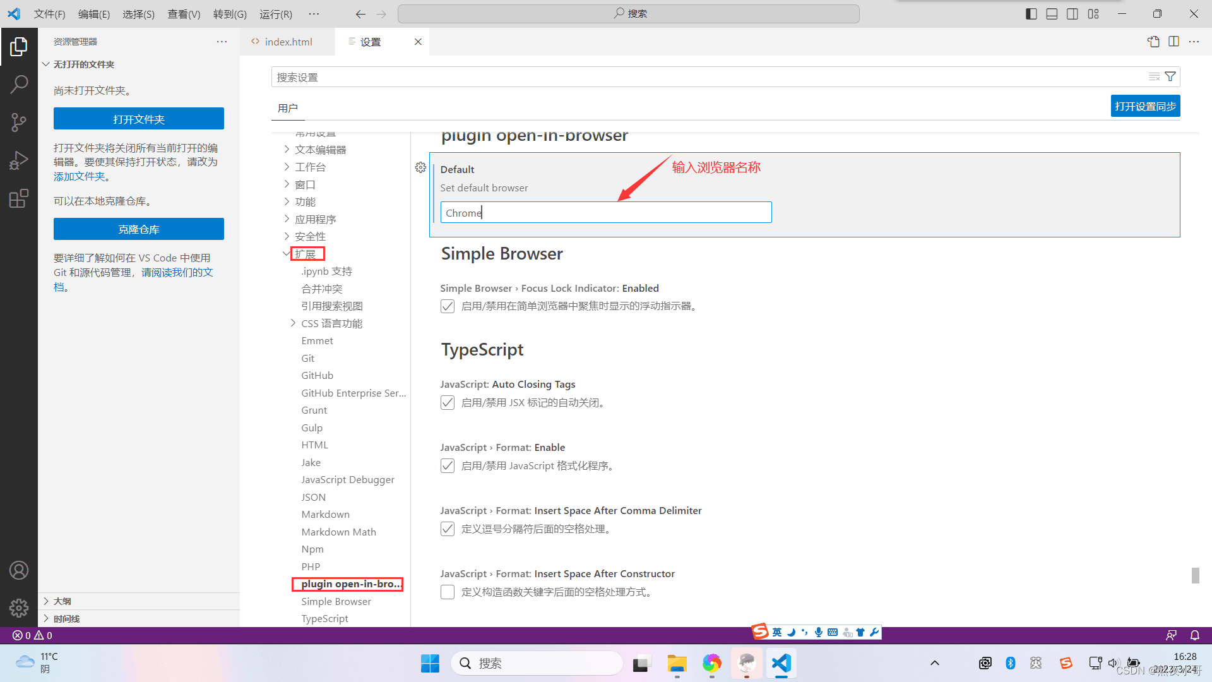Screen dimensions: 1212x682
Task: Click the filter settings icon in the search bar
Action: tap(1171, 76)
